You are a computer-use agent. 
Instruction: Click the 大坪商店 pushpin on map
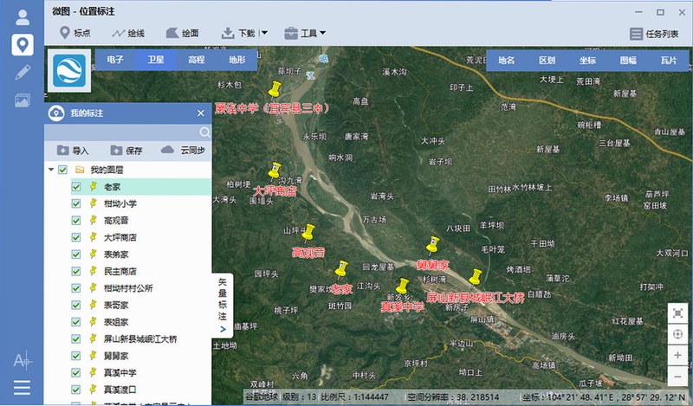point(275,171)
